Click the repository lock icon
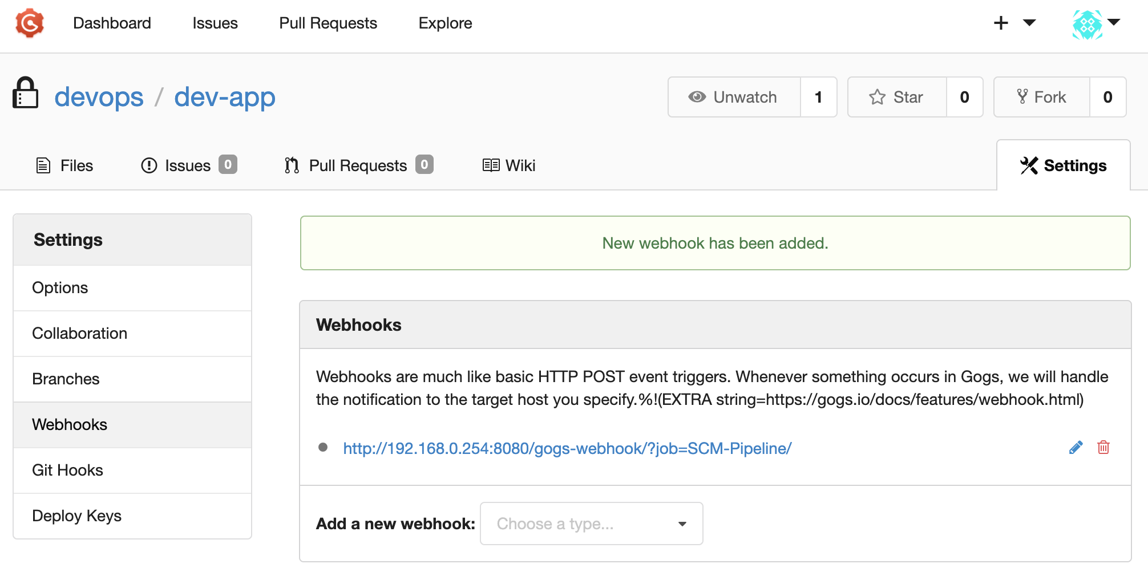Image resolution: width=1148 pixels, height=576 pixels. [x=26, y=92]
